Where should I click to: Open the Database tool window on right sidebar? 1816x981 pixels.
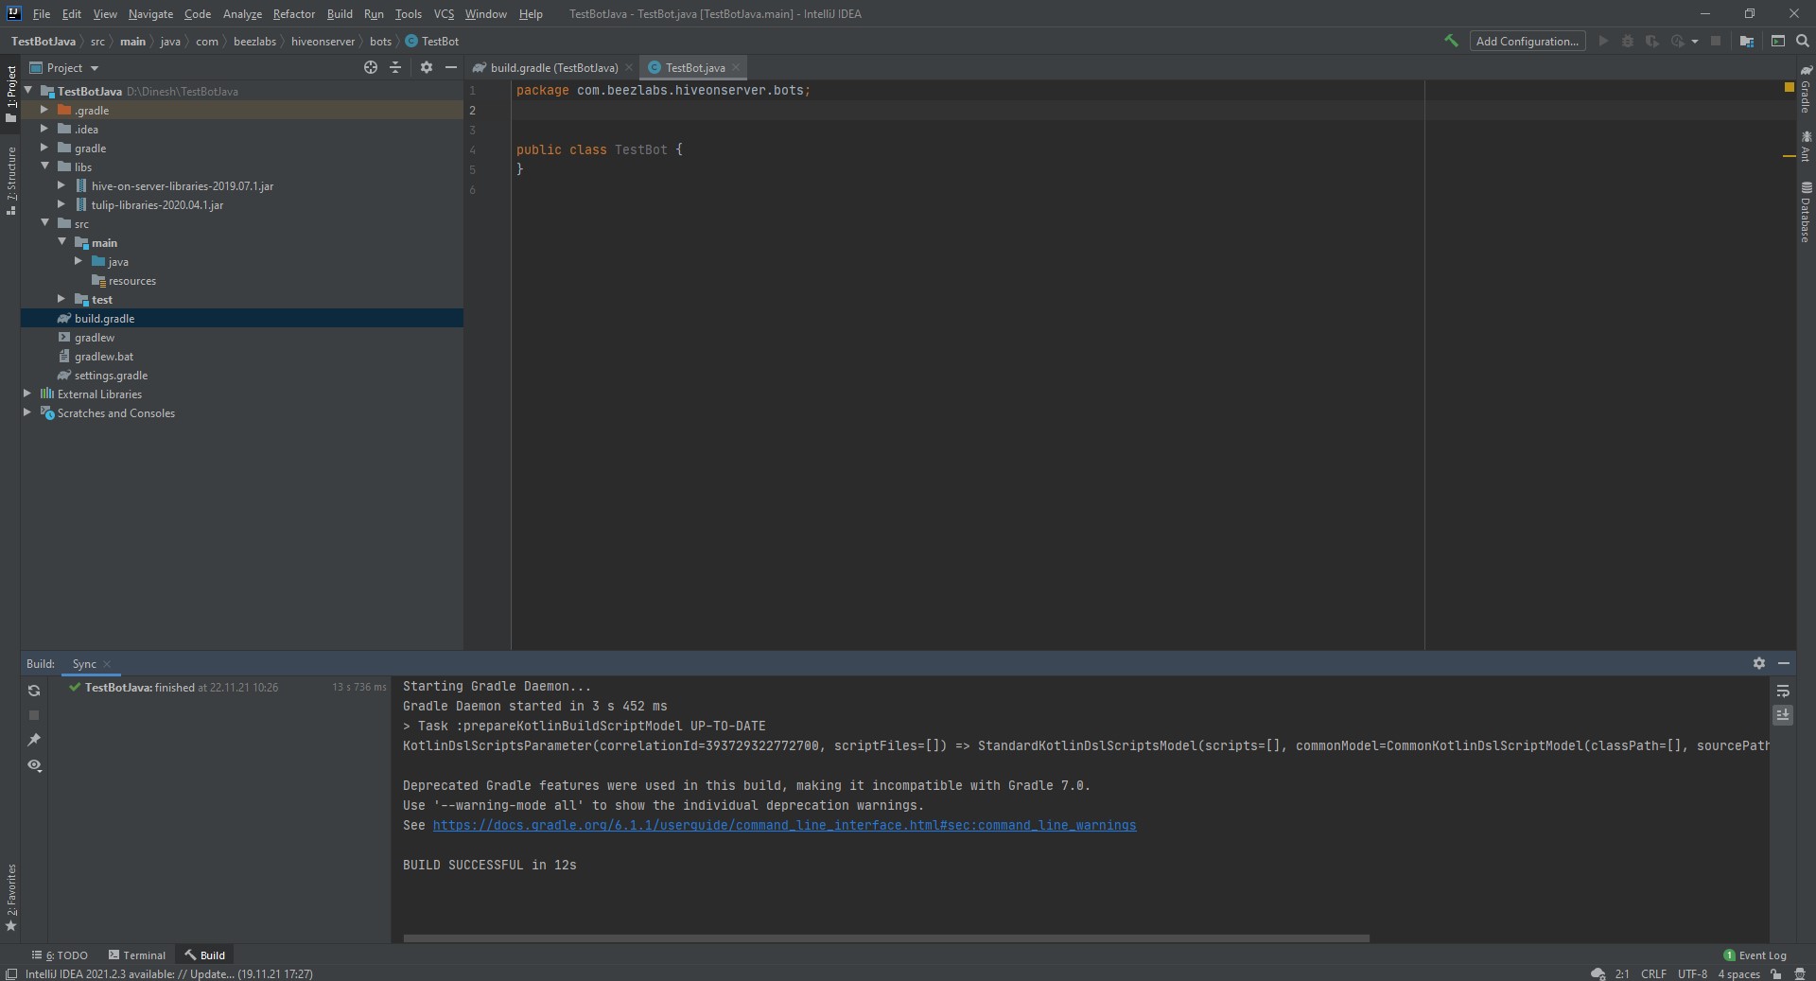(x=1806, y=212)
